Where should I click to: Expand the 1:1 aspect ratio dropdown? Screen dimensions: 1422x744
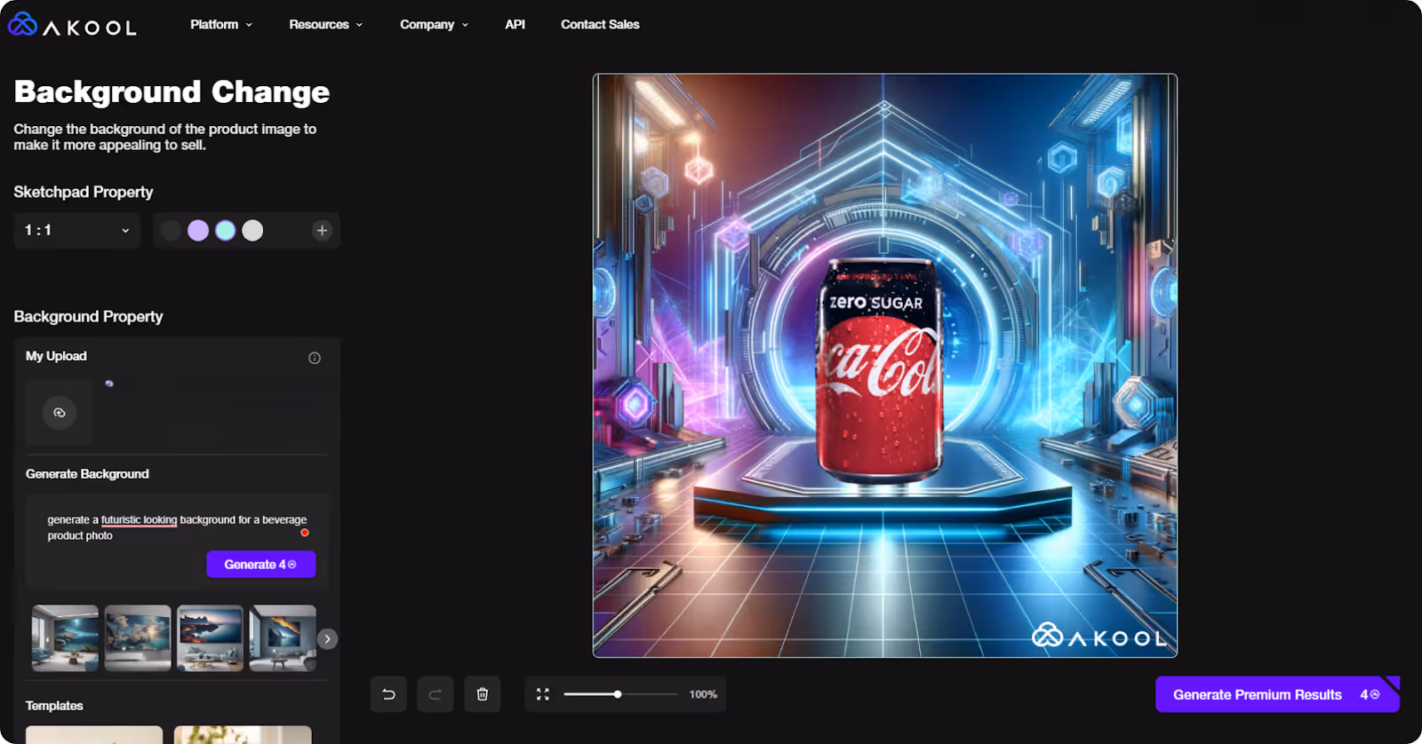[x=77, y=231]
